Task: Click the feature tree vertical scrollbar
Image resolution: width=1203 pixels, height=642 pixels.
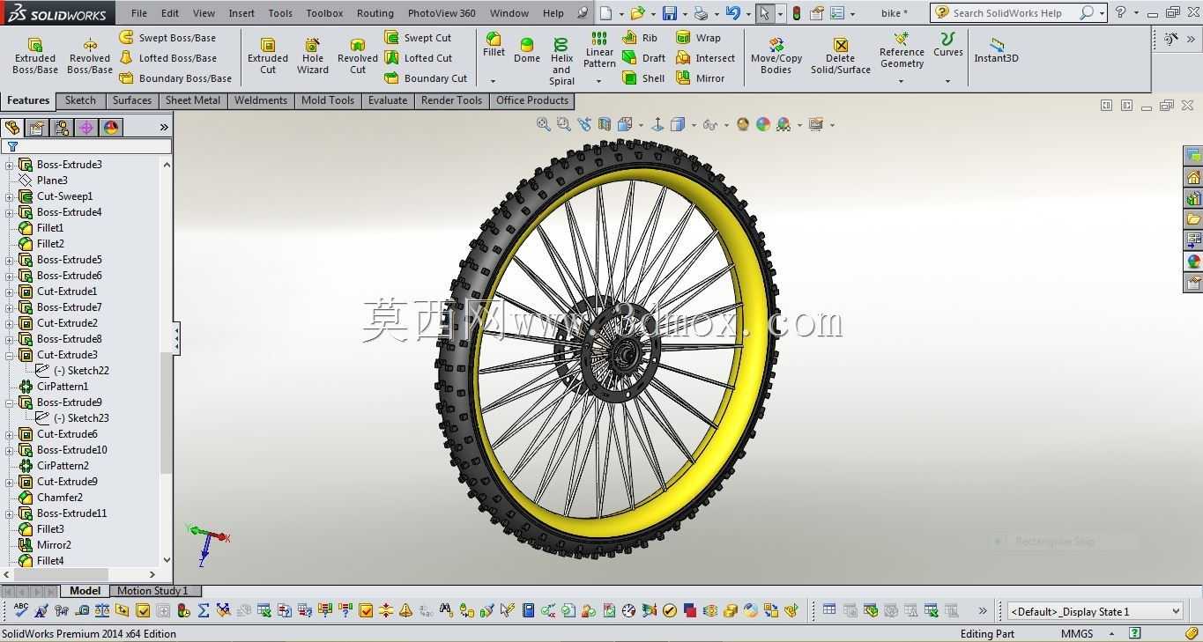Action: coord(167,362)
